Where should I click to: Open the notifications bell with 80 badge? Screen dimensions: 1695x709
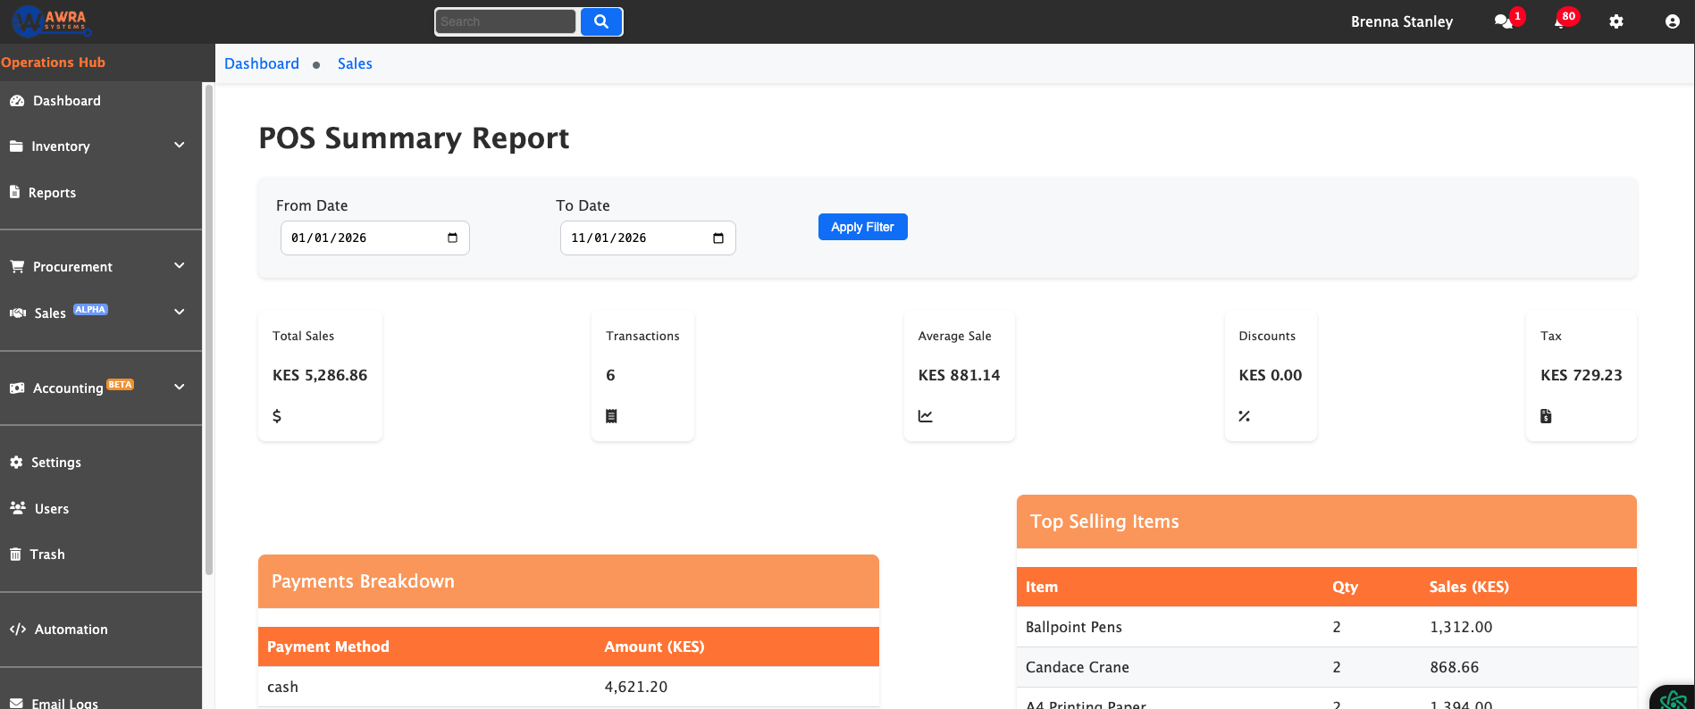pos(1559,21)
